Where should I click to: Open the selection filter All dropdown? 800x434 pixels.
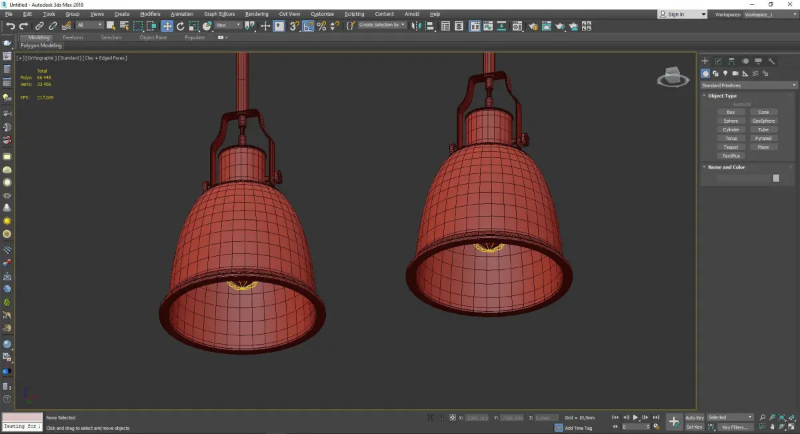[x=89, y=25]
